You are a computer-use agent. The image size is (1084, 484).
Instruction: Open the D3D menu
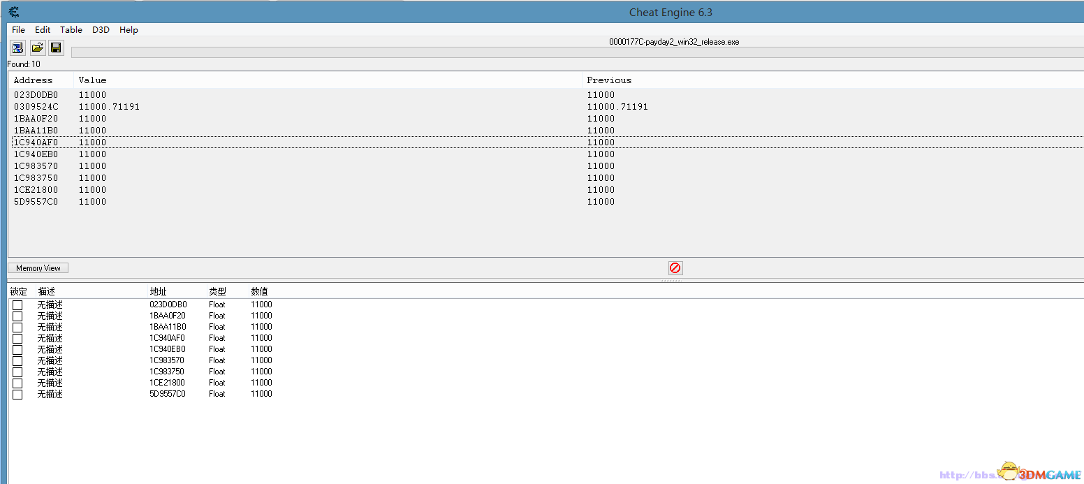[101, 30]
